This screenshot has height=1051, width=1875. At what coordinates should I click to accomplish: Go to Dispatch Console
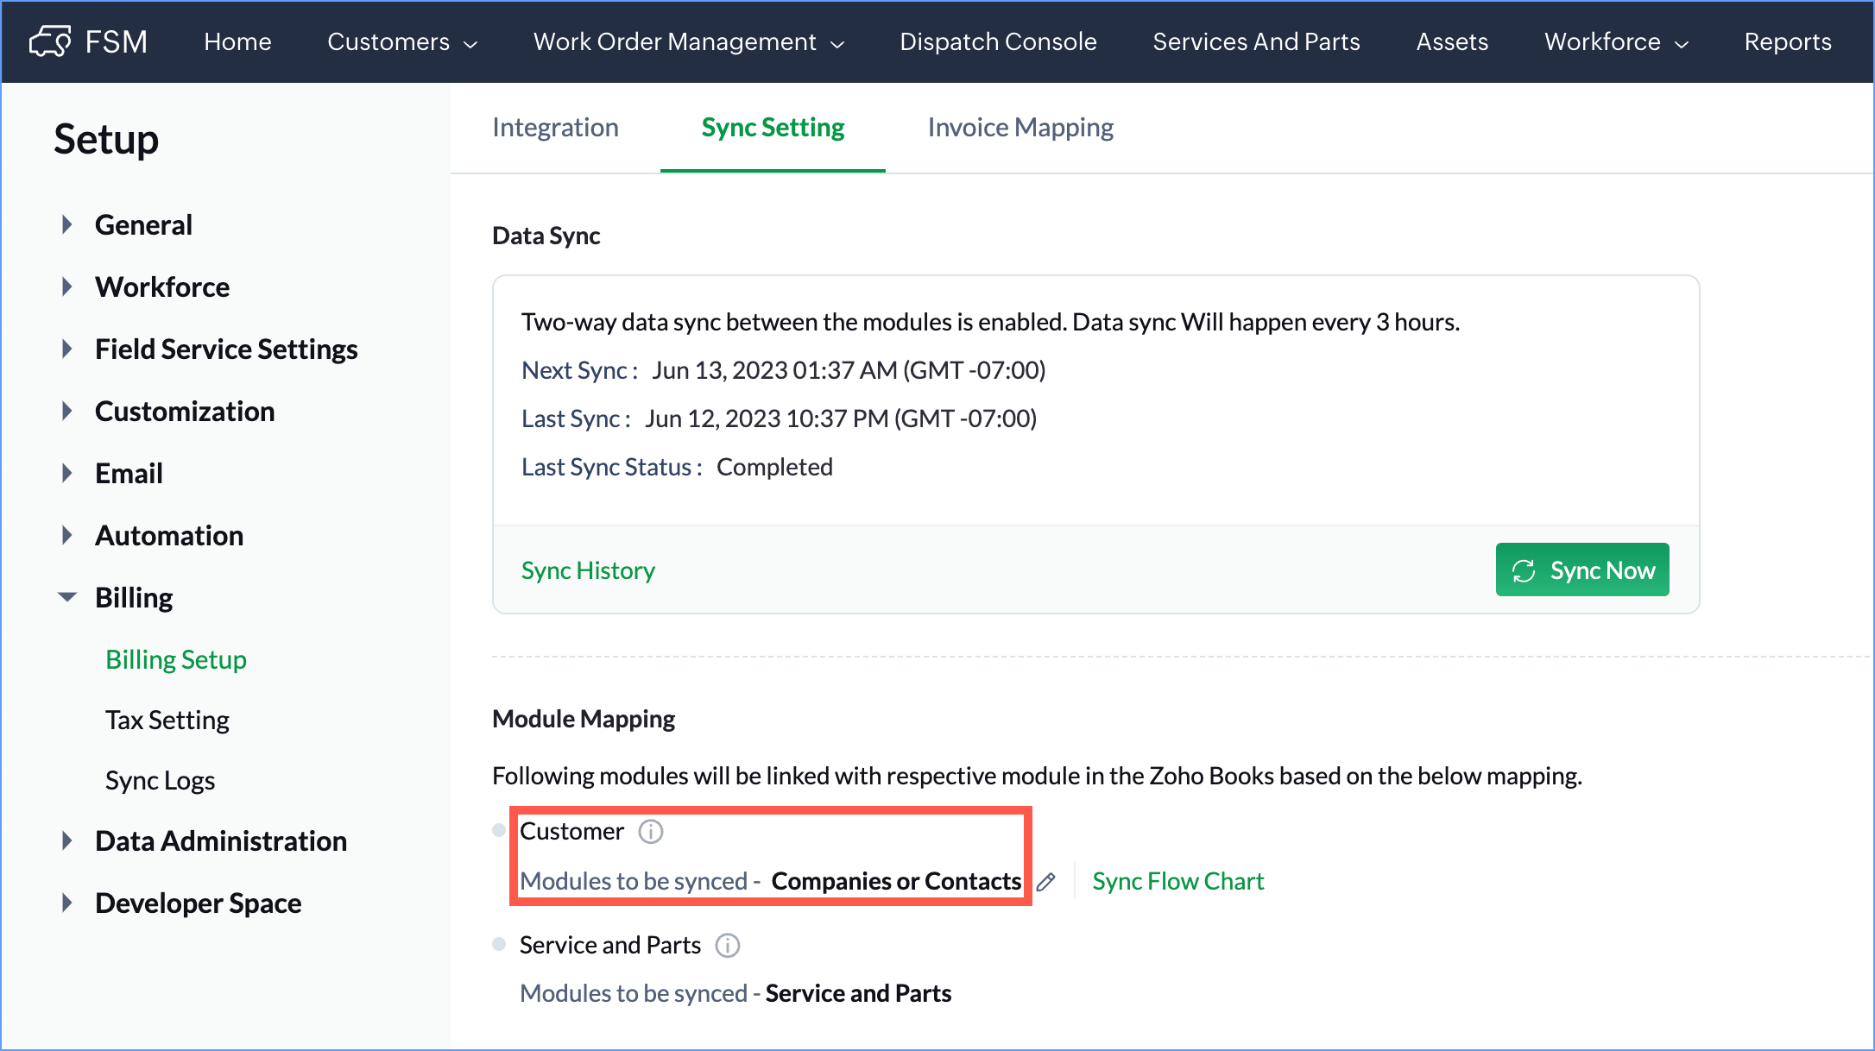(998, 41)
